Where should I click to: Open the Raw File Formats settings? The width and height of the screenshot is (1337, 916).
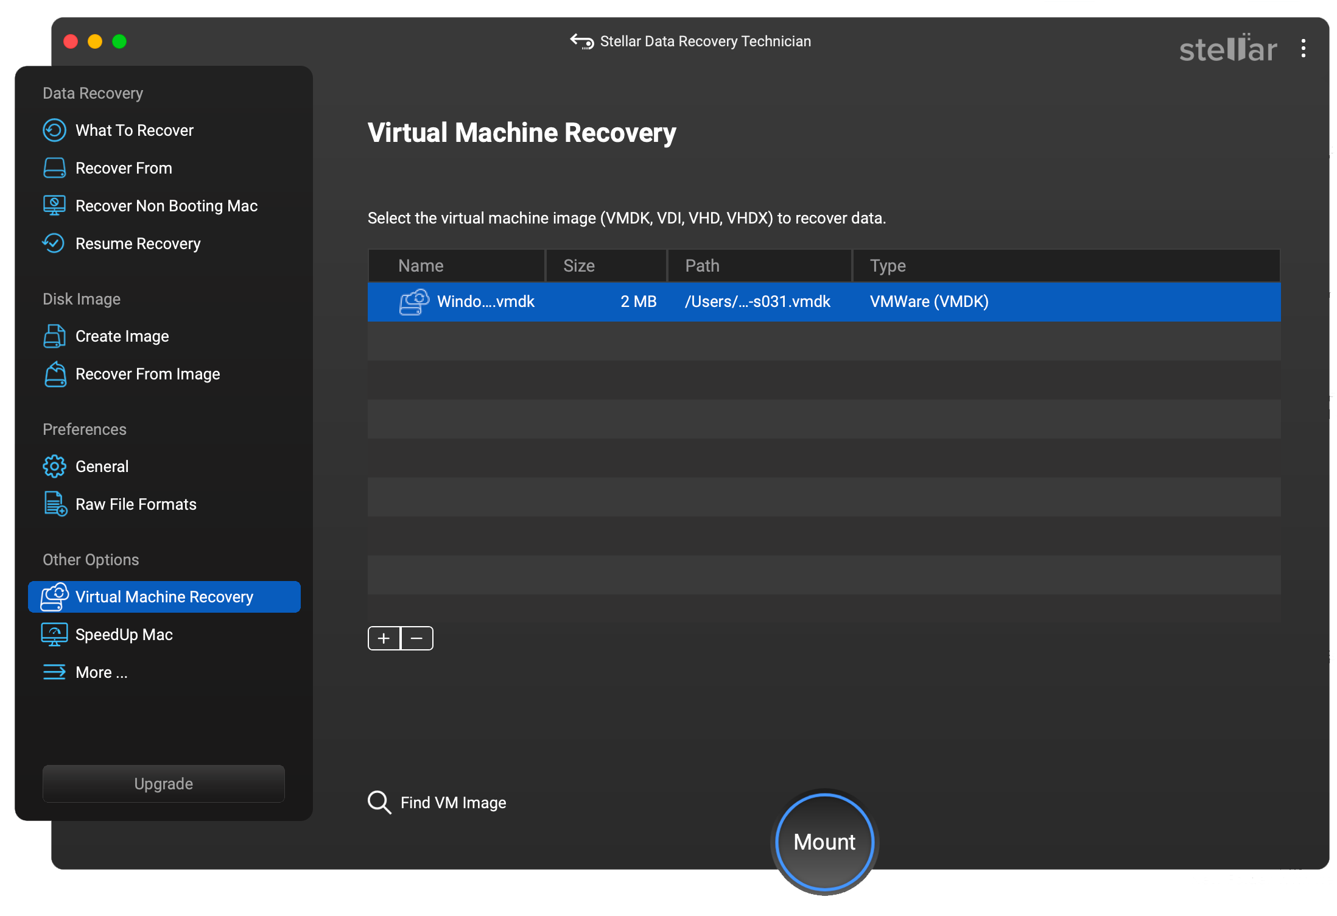tap(136, 504)
